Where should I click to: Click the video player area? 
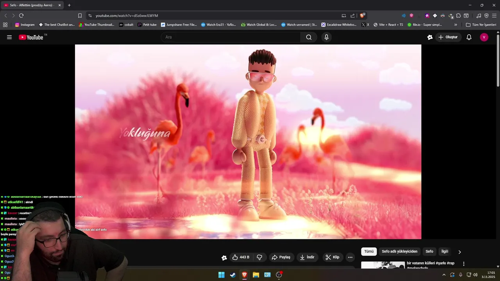click(248, 142)
